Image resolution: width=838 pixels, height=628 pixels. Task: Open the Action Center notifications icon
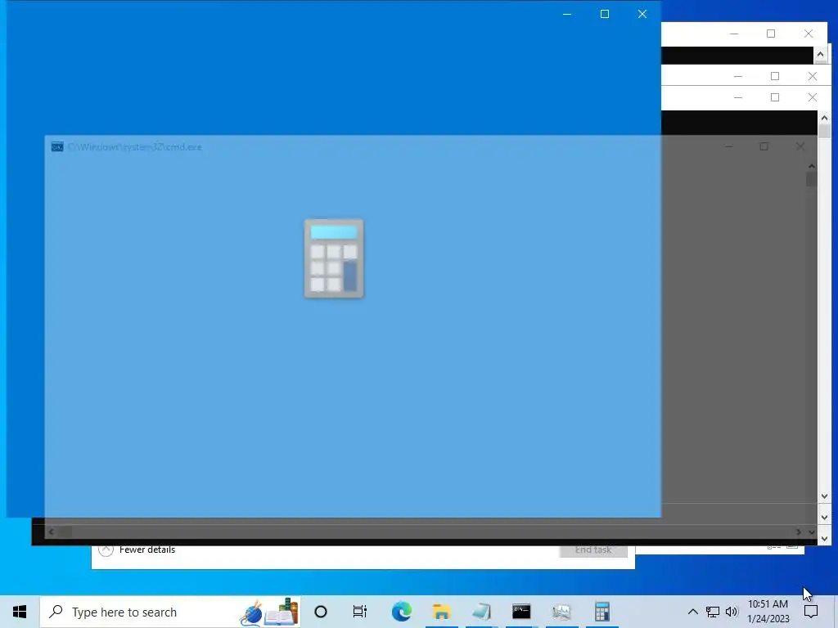[811, 612]
